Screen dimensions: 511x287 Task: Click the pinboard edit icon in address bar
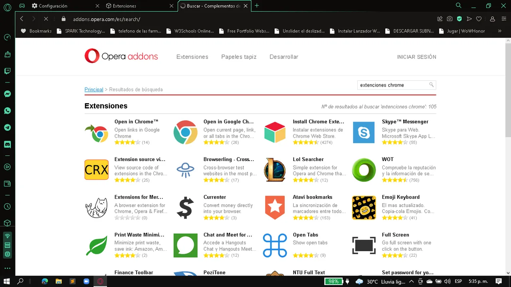point(440,19)
